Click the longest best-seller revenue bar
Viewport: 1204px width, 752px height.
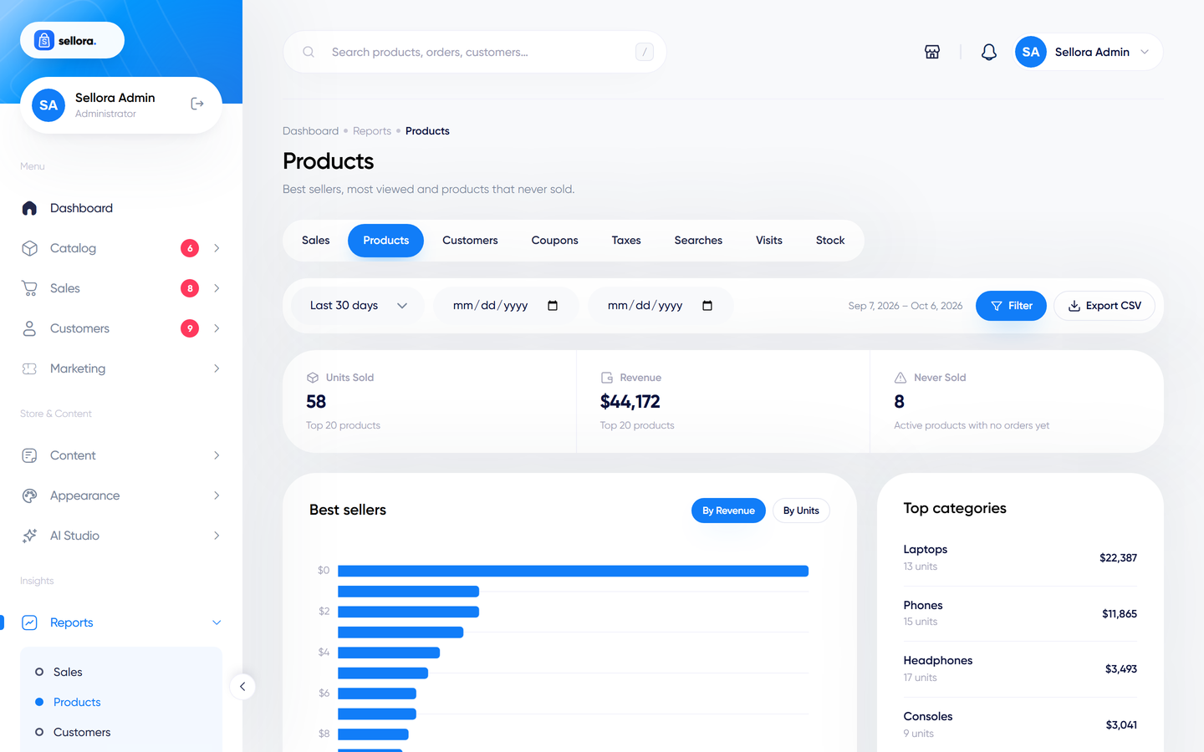tap(573, 571)
